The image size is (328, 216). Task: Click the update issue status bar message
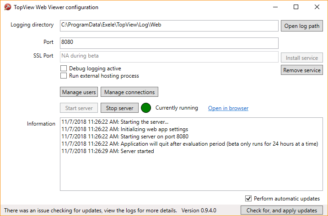91,211
